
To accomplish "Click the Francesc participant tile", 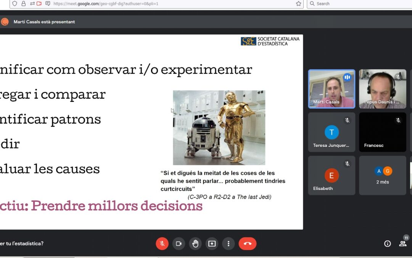I will [x=382, y=132].
